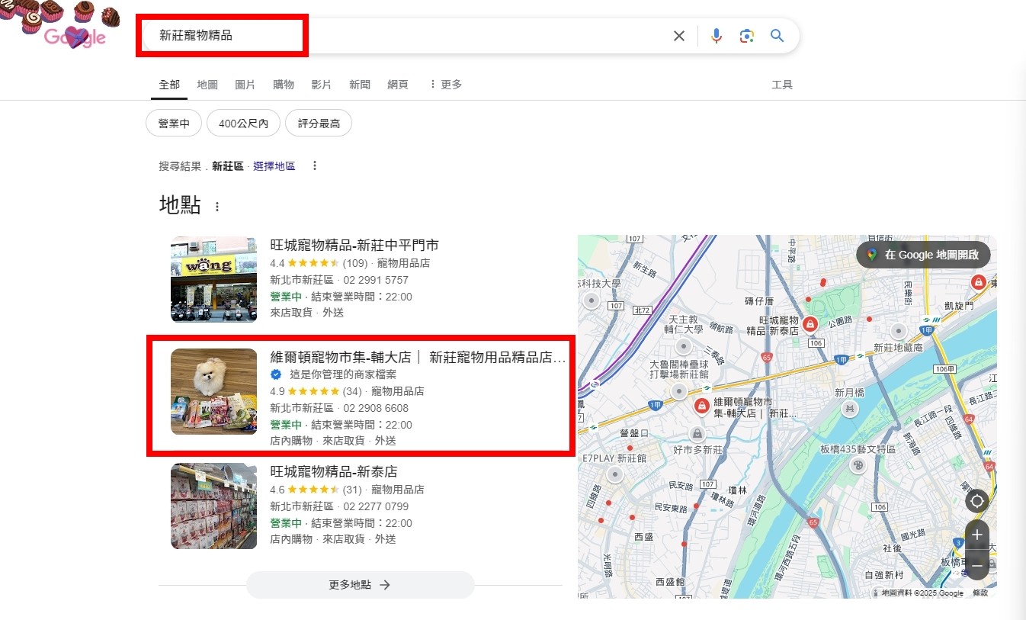Expand the 更多 search categories menu

pos(445,85)
